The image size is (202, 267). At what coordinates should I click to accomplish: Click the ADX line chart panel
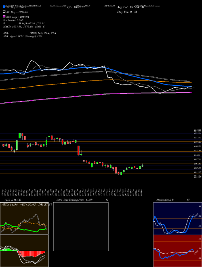click(24, 218)
